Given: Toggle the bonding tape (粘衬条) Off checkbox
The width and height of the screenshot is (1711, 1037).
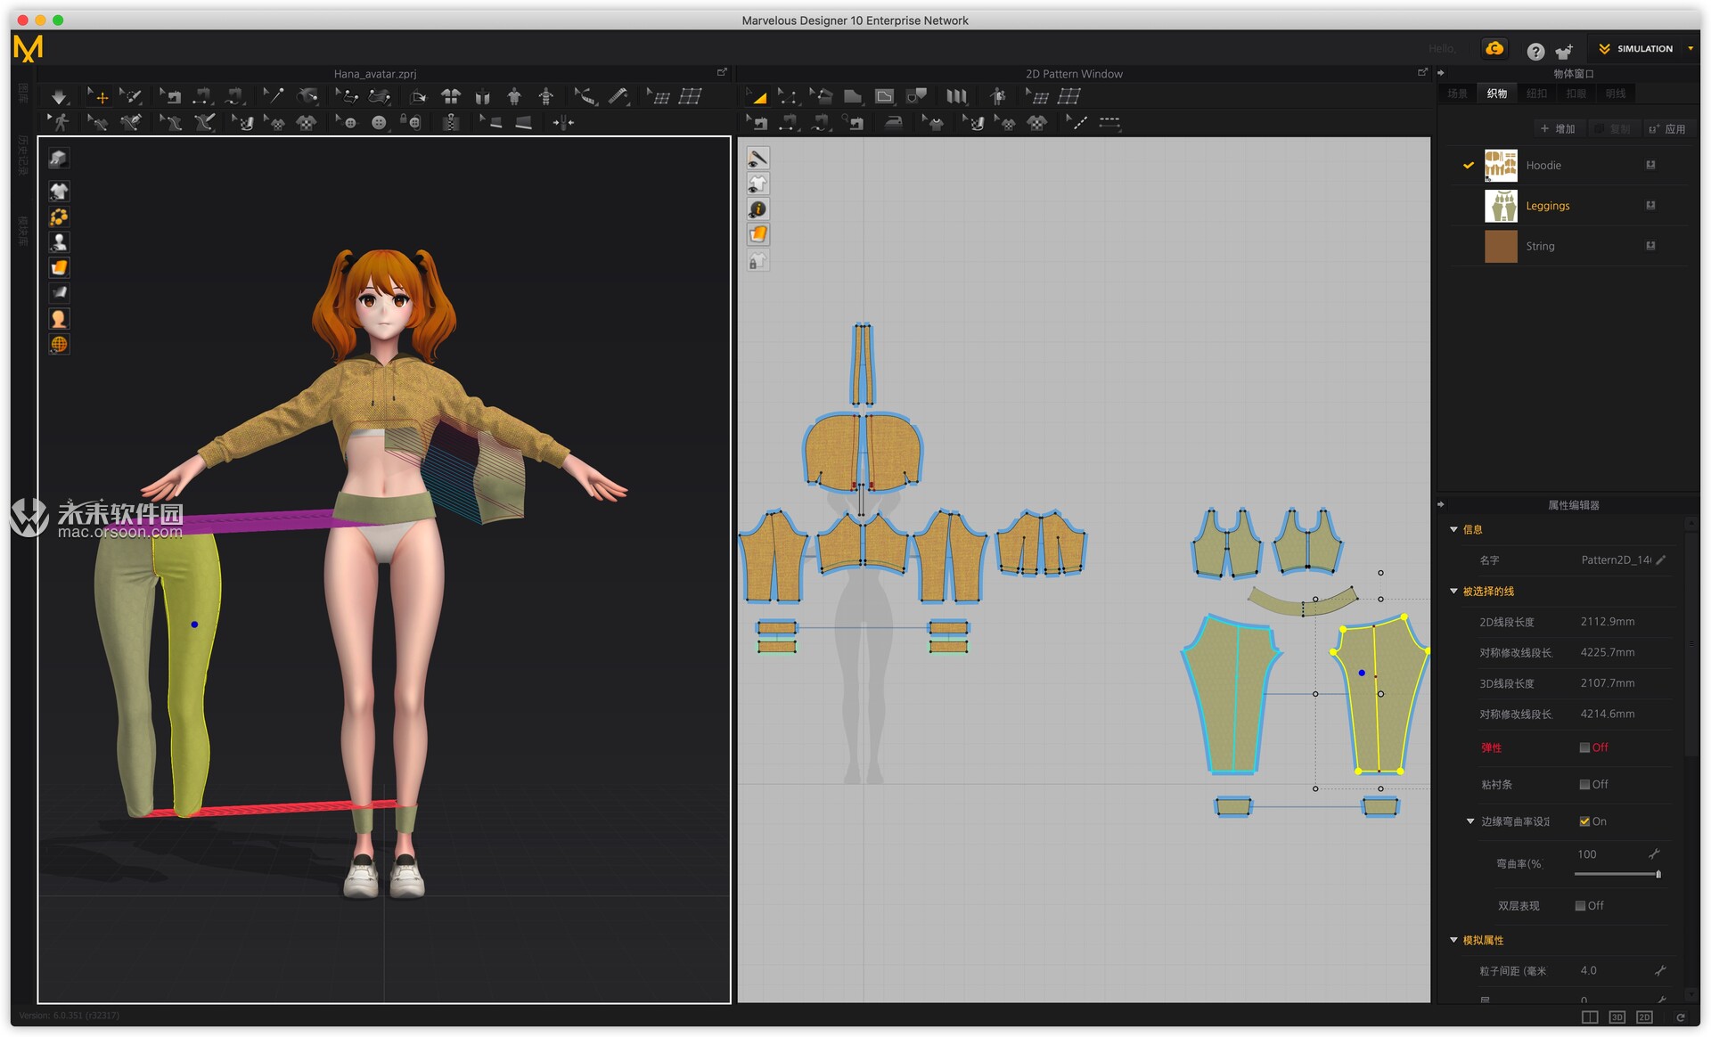Looking at the screenshot, I should 1584,784.
